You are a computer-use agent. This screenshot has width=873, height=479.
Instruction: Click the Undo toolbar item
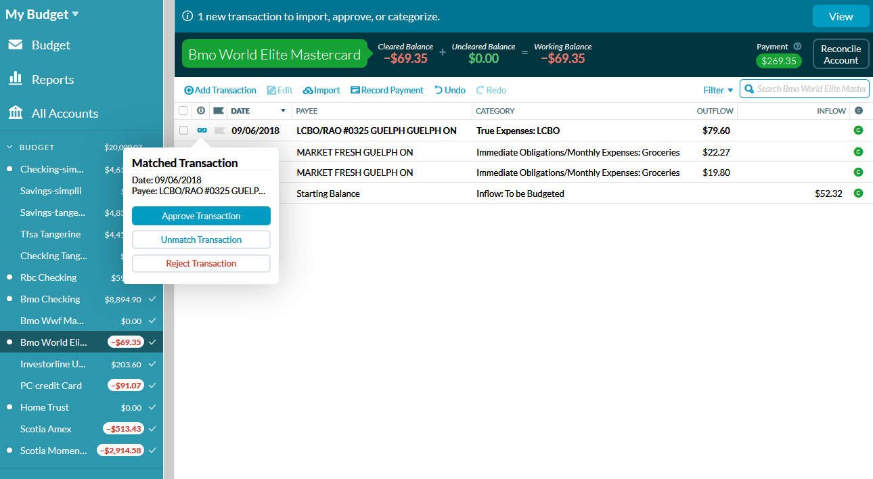450,90
